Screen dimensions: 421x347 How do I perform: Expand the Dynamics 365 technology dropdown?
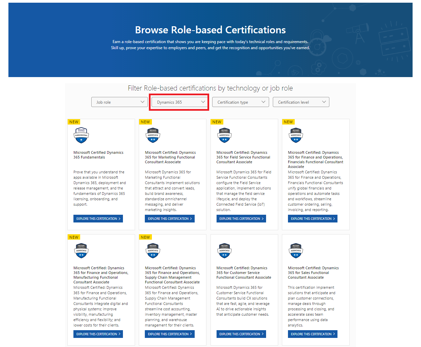tap(180, 102)
